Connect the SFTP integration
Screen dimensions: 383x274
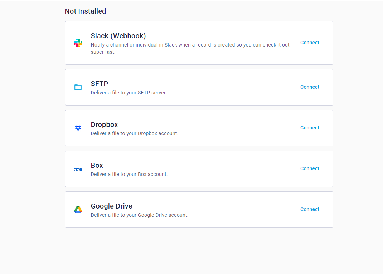click(x=310, y=87)
